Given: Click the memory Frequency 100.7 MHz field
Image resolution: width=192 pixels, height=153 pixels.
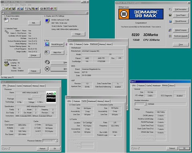Looking at the screenshot, I should [160, 112].
